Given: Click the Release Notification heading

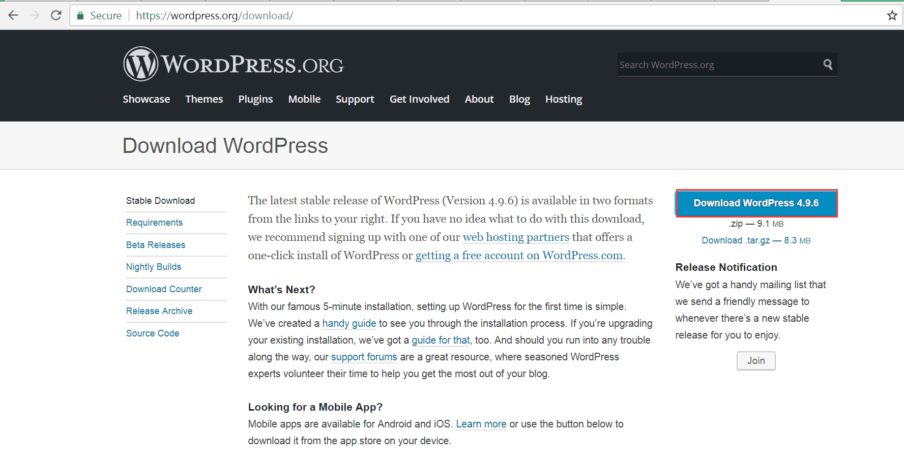Looking at the screenshot, I should click(x=726, y=267).
